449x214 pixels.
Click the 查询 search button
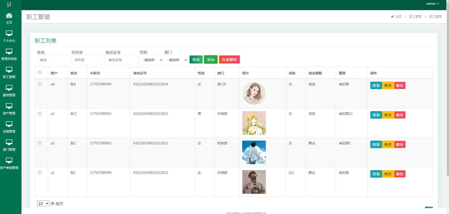click(x=196, y=59)
